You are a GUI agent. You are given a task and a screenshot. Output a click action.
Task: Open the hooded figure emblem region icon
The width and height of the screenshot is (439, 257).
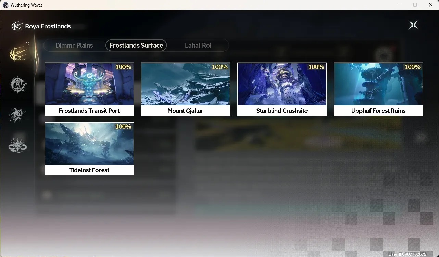[18, 85]
